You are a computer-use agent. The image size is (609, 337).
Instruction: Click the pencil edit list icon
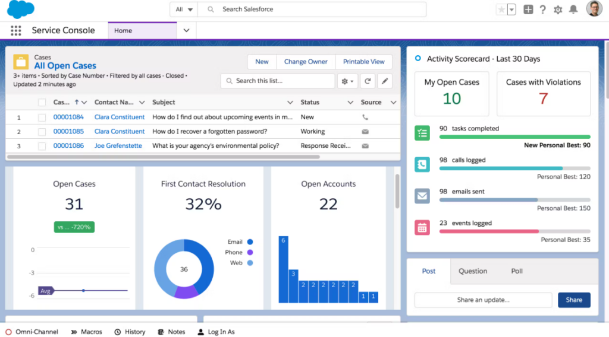pos(385,81)
